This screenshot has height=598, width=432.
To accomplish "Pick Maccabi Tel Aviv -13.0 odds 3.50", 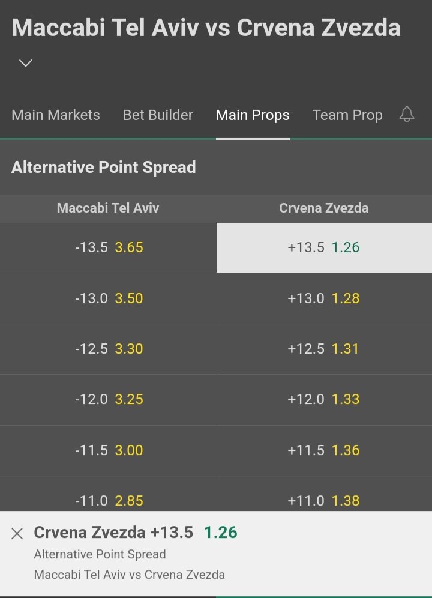I will pos(108,298).
